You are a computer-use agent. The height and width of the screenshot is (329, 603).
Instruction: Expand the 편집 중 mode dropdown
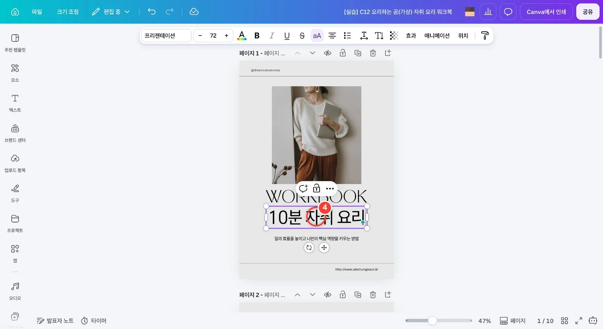pyautogui.click(x=111, y=12)
